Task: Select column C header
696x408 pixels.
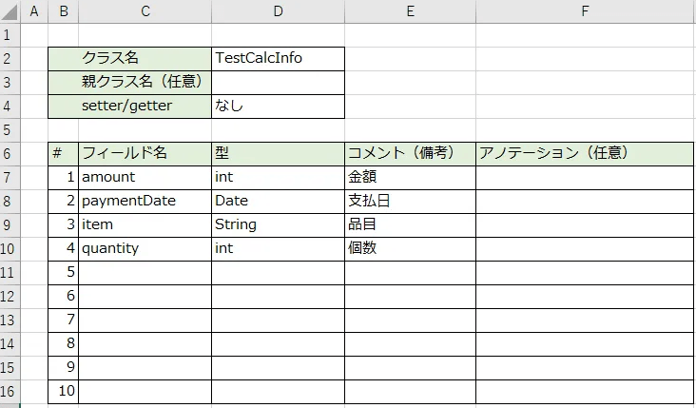Action: (x=145, y=11)
